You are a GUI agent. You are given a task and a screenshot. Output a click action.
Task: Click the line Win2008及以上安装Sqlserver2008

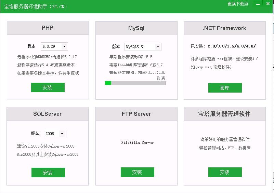[x=48, y=154]
